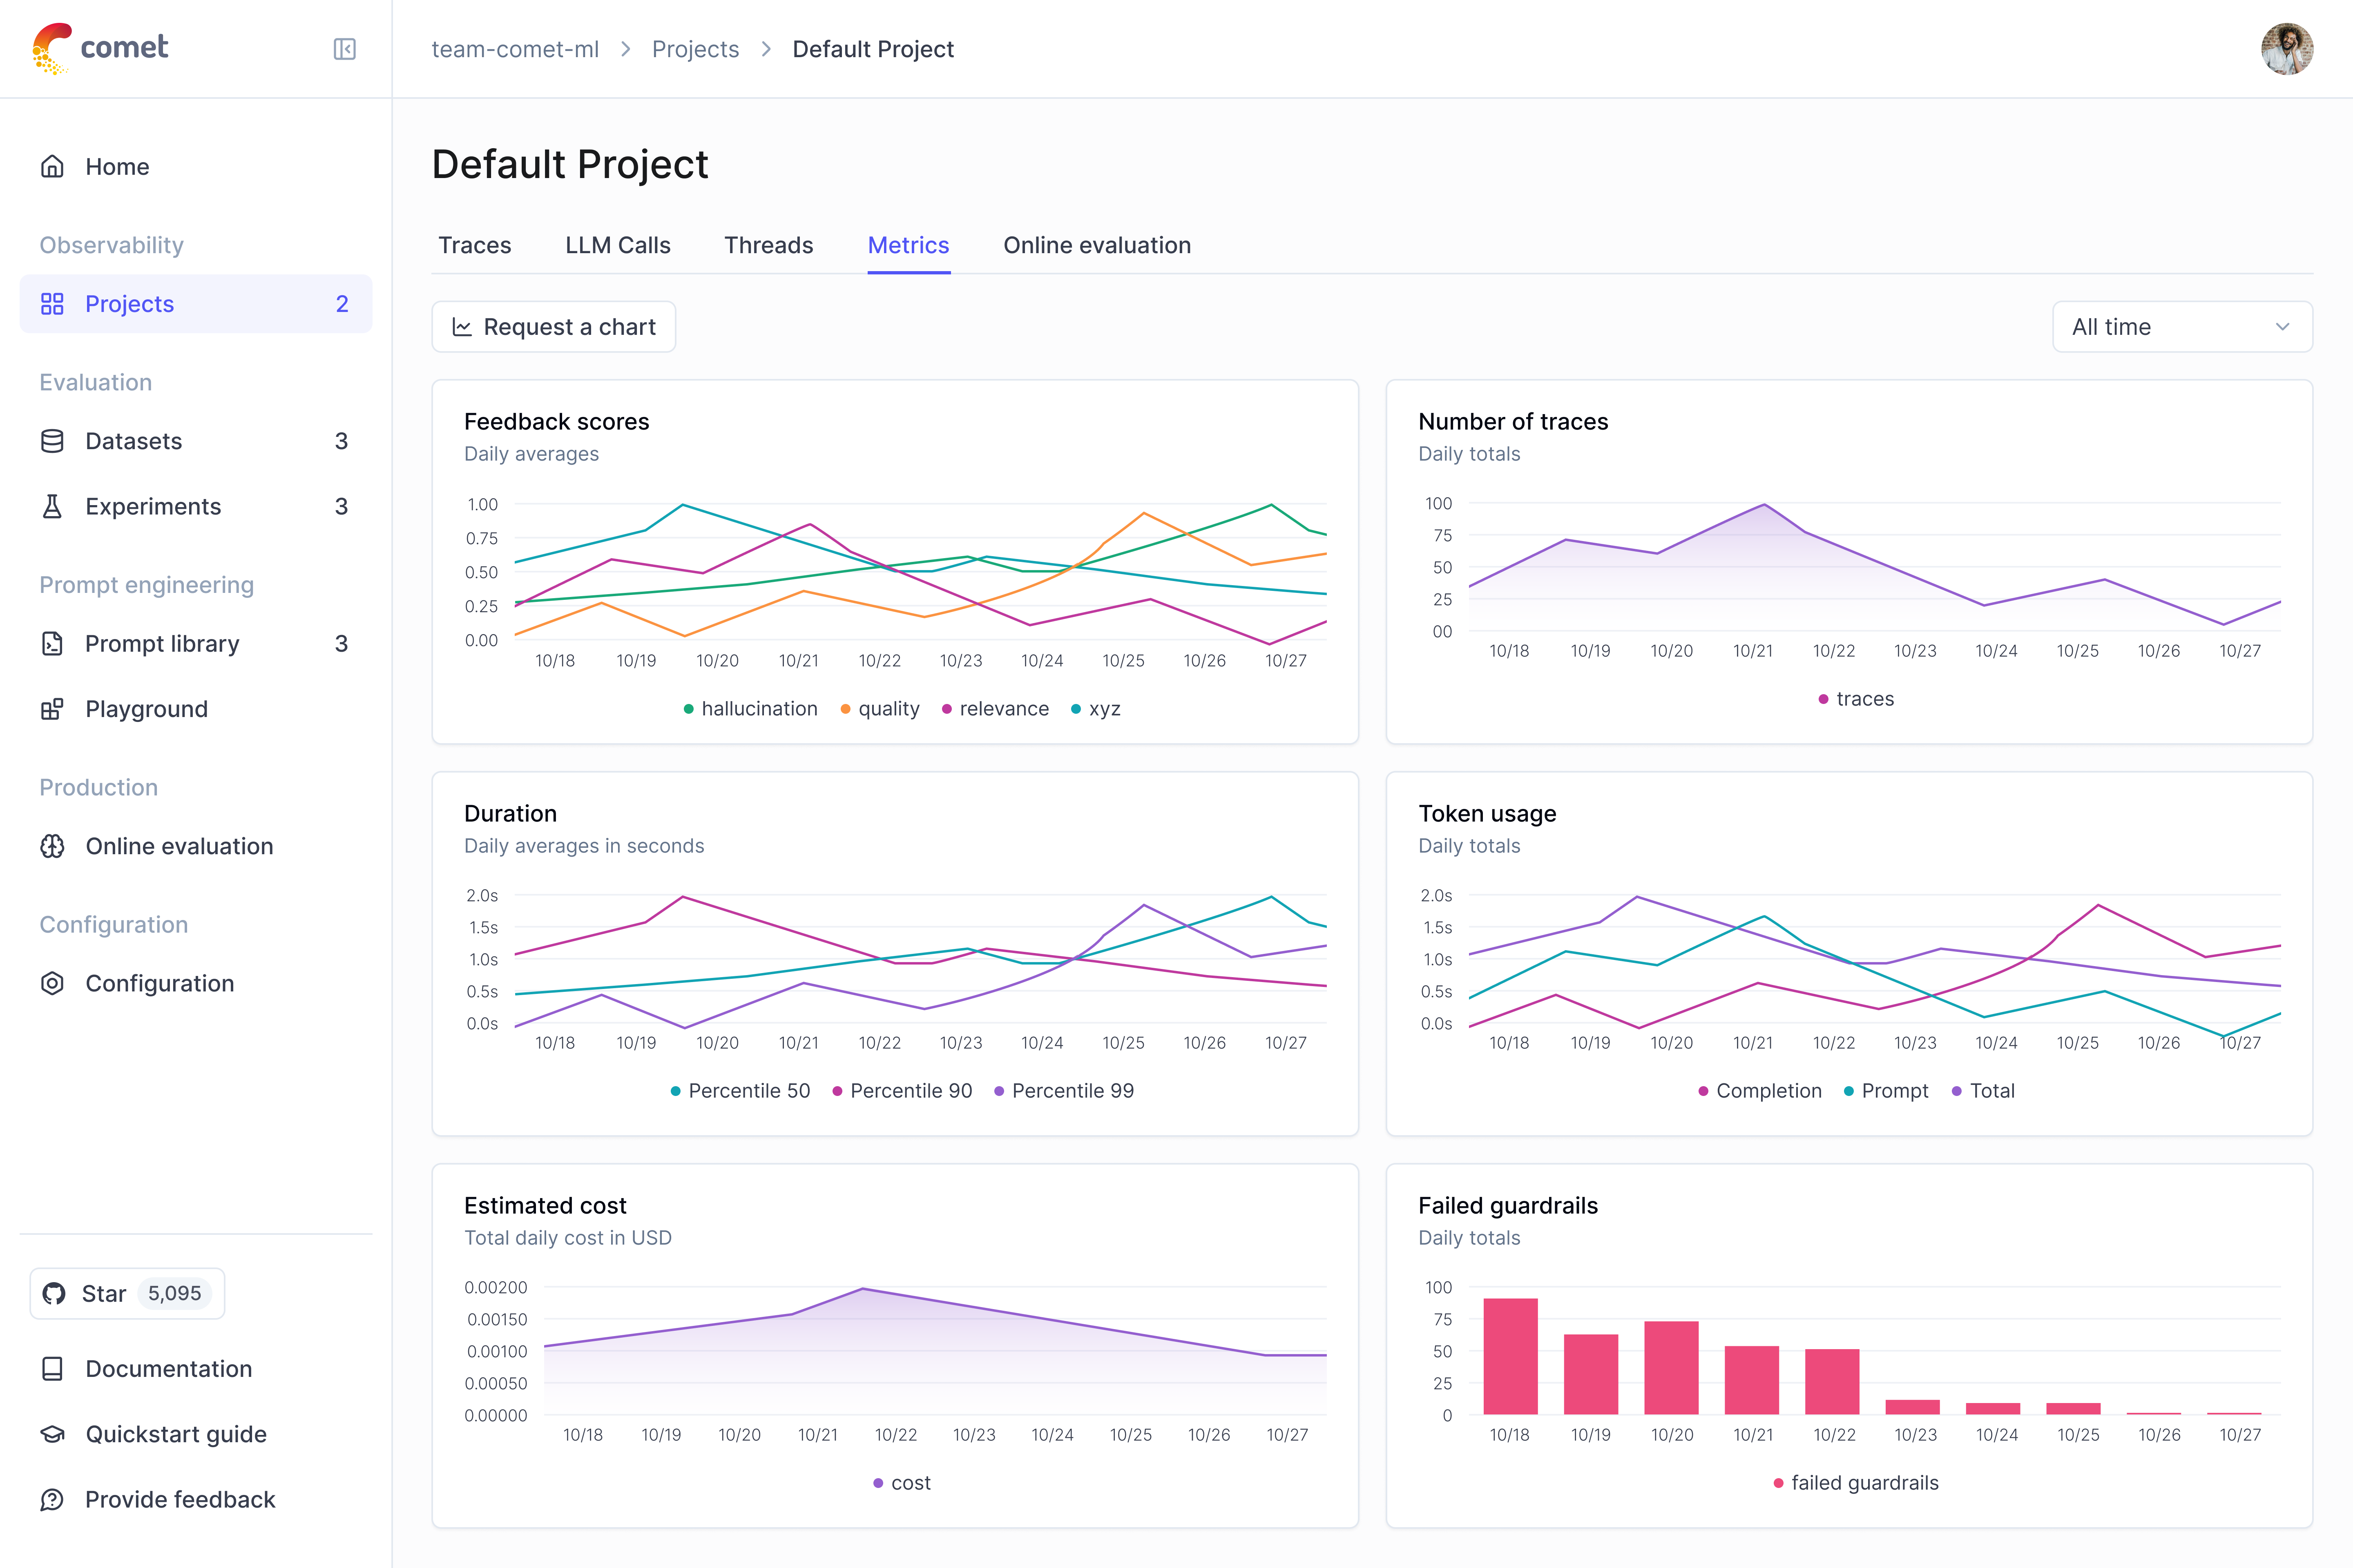Click the 10/22 bar in Failed guardrails
Image resolution: width=2353 pixels, height=1568 pixels.
[1832, 1381]
